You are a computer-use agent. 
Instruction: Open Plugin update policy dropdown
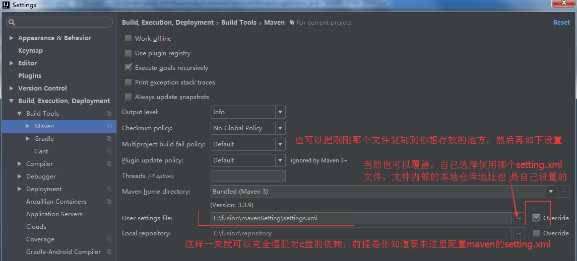280,160
